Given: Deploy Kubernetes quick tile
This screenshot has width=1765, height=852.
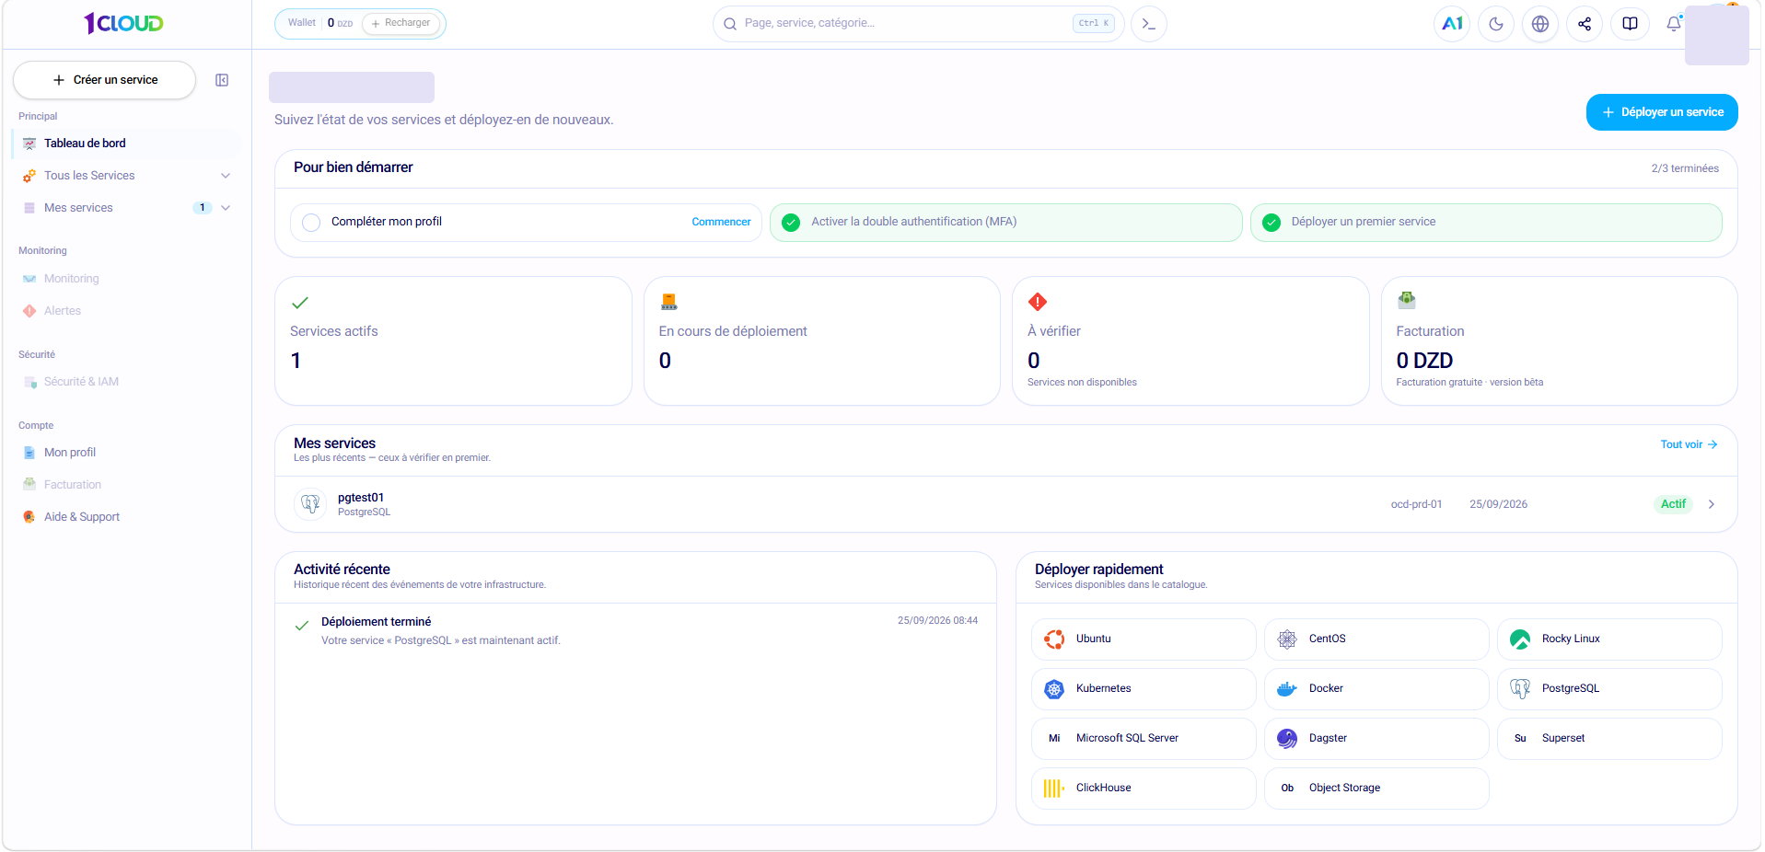Looking at the screenshot, I should pyautogui.click(x=1144, y=688).
